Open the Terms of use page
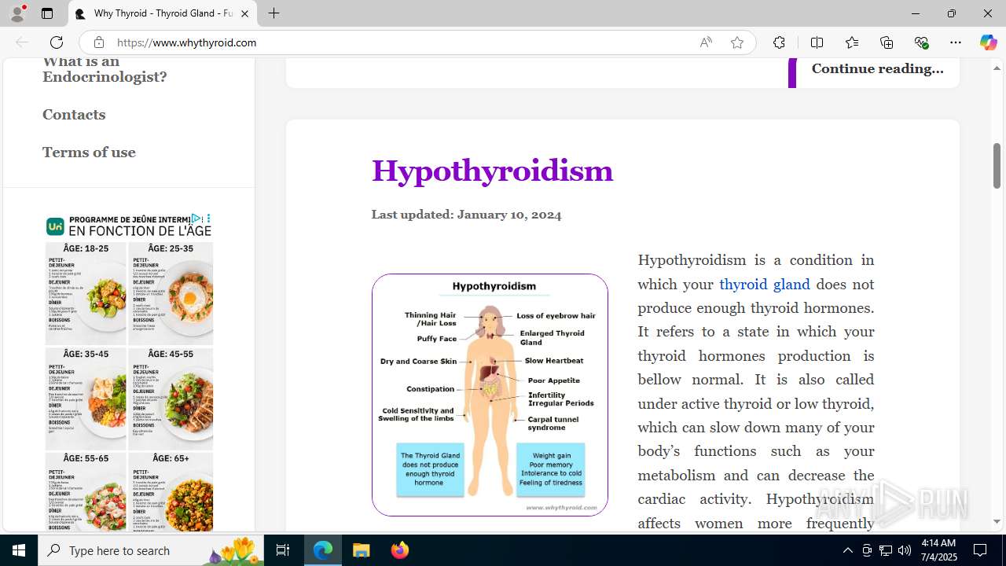 coord(89,153)
